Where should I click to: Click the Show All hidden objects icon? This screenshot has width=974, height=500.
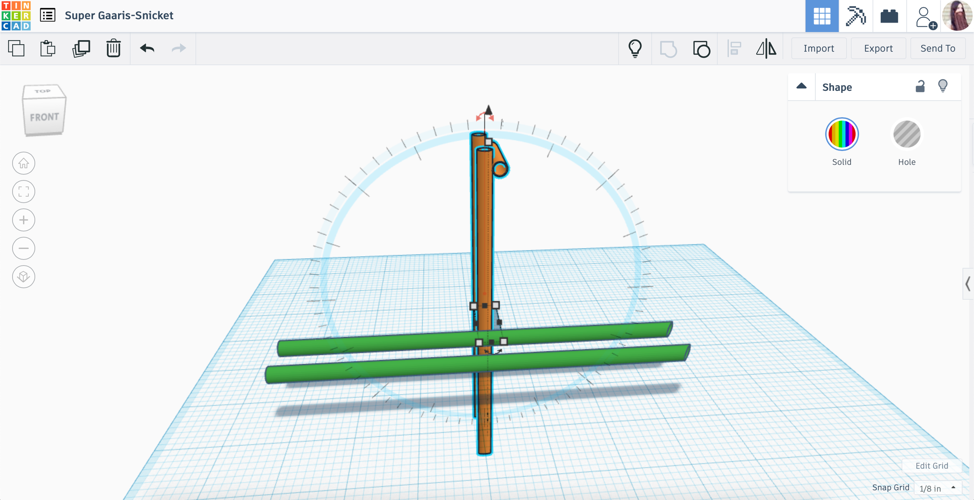[x=635, y=48]
